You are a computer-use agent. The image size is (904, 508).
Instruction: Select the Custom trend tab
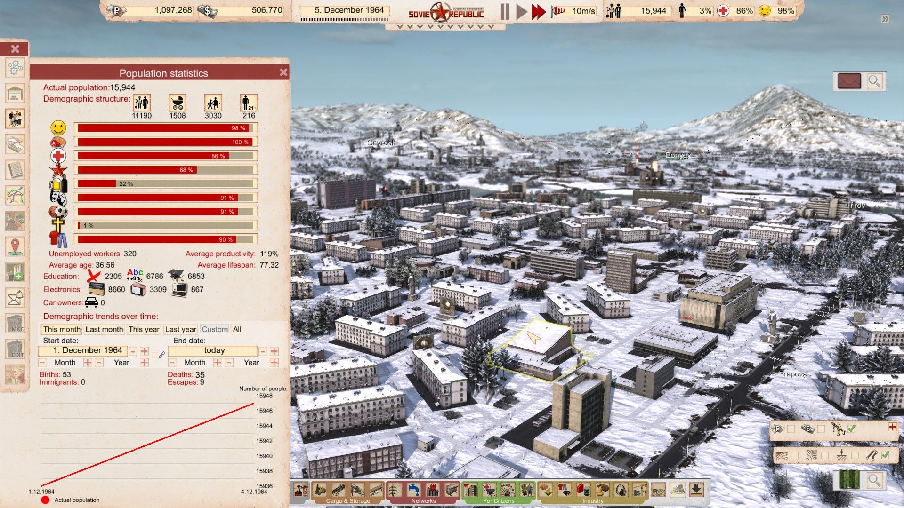[215, 329]
